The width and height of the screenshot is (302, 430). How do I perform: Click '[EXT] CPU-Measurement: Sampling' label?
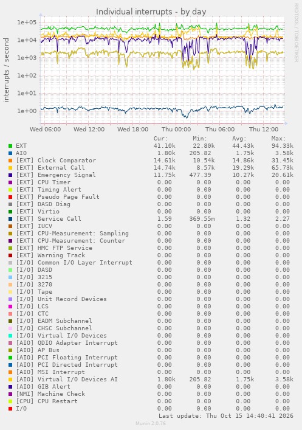pos(72,234)
